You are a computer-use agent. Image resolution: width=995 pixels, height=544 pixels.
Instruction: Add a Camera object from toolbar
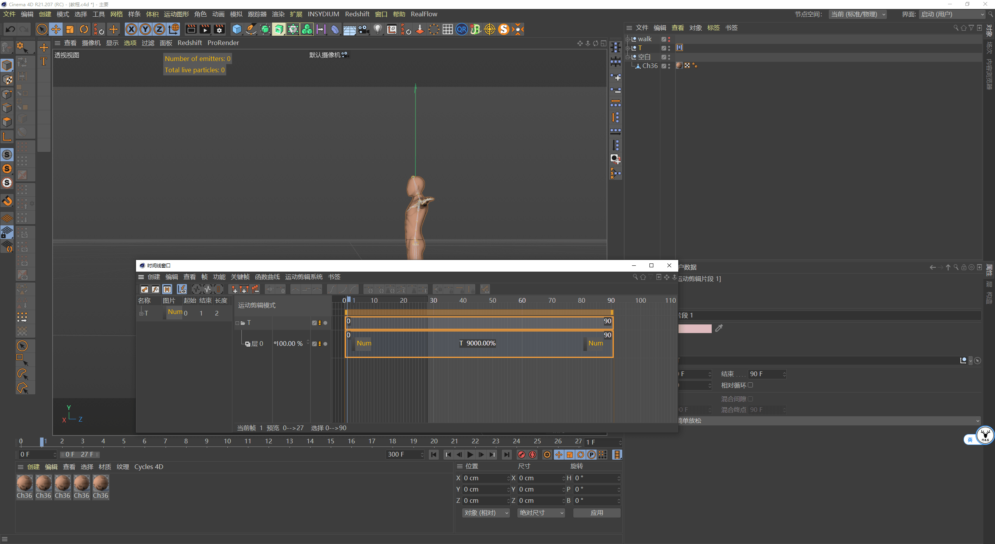(x=364, y=29)
